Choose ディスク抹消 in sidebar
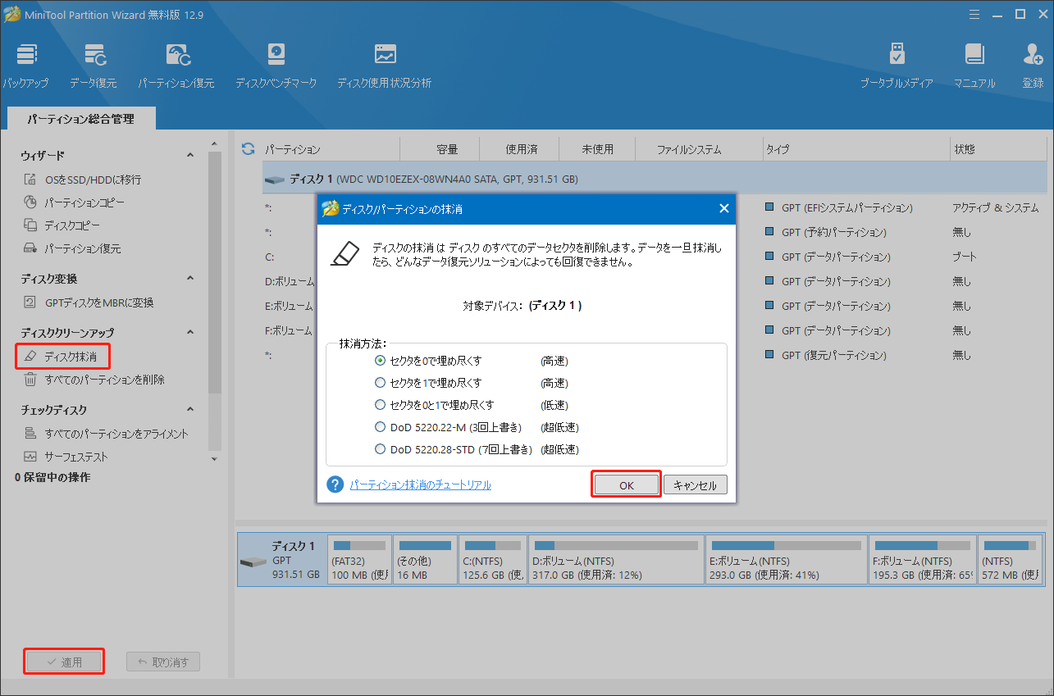 tap(62, 357)
